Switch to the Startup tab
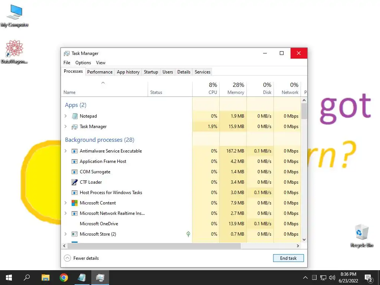380x285 pixels. pyautogui.click(x=151, y=72)
